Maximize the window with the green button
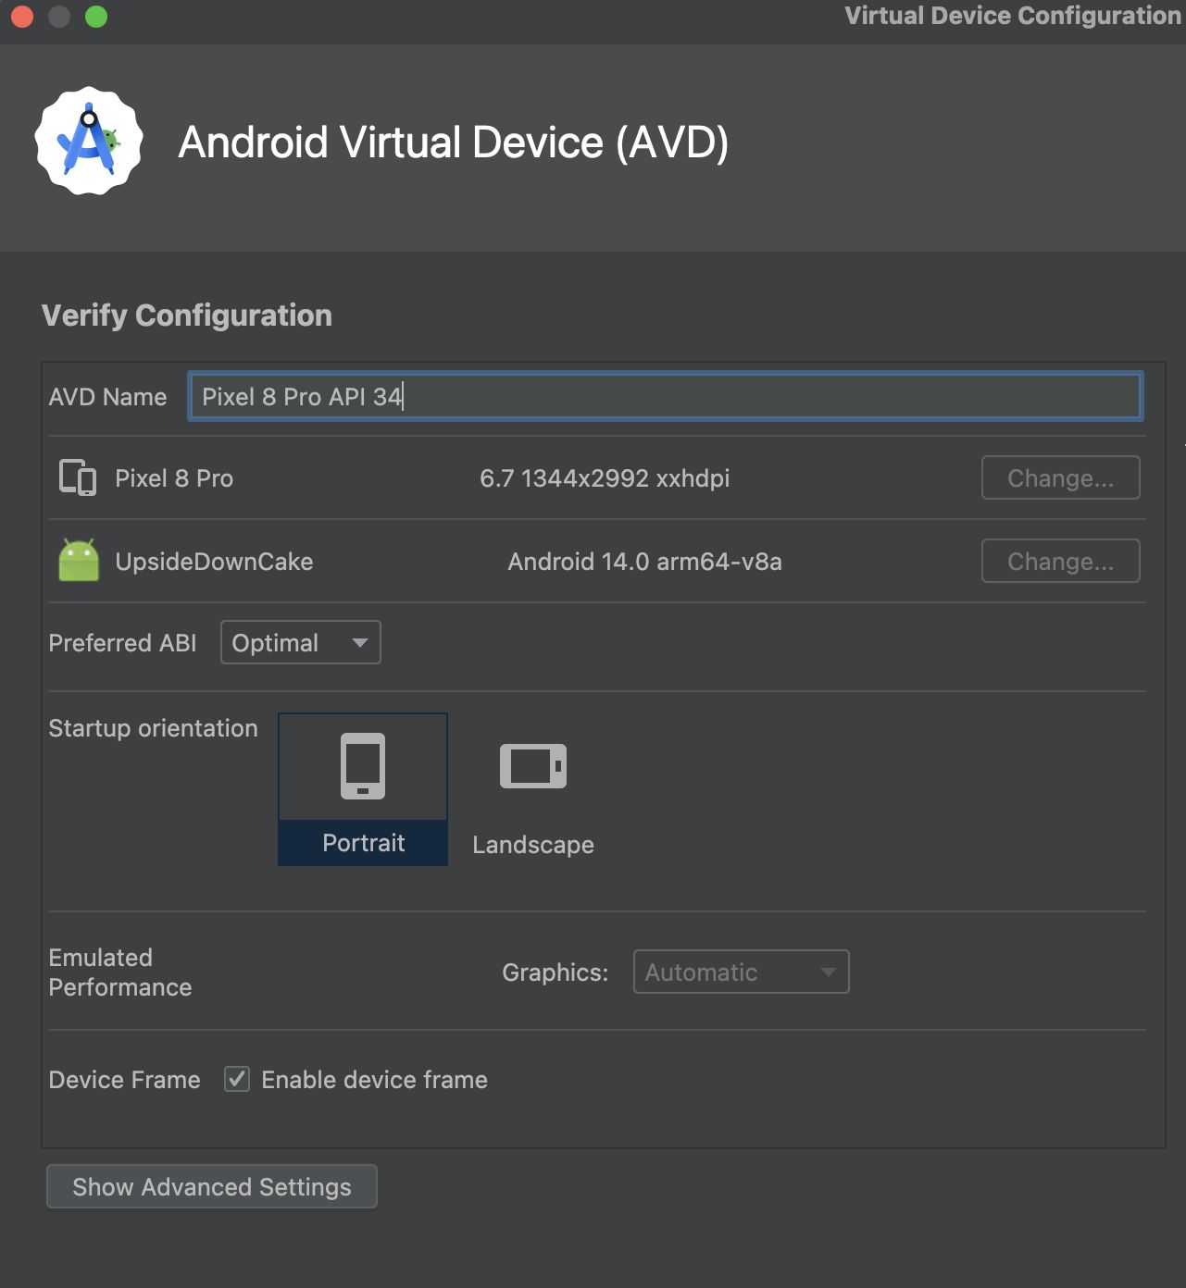Viewport: 1186px width, 1288px height. 96,17
